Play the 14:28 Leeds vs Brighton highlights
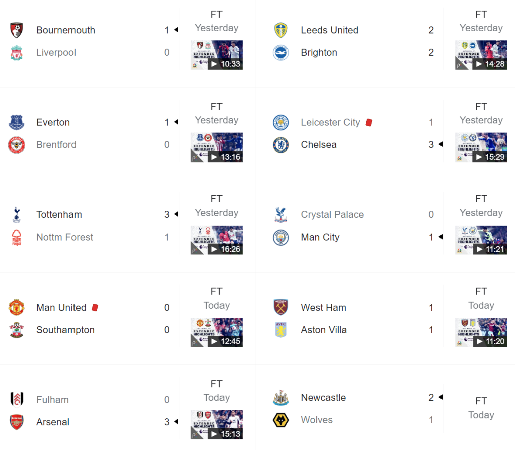The image size is (515, 450). pos(481,55)
